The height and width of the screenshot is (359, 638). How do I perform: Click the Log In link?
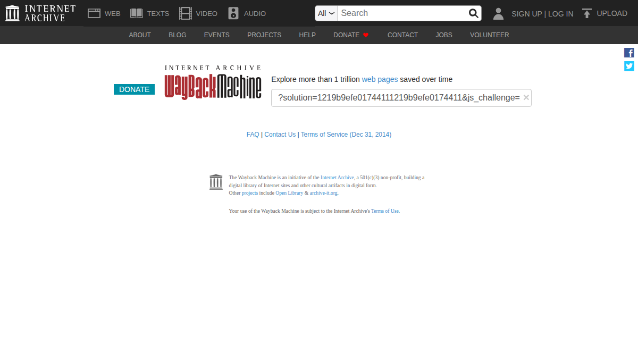tap(561, 14)
